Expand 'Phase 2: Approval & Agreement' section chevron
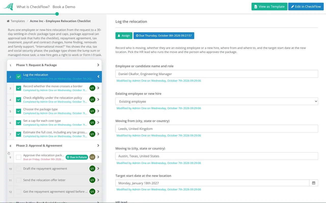This screenshot has width=326, height=203. pyautogui.click(x=98, y=145)
